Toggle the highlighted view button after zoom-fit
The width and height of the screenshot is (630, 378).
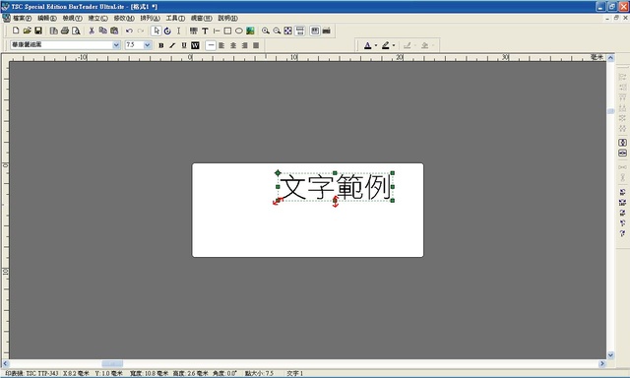pos(299,31)
